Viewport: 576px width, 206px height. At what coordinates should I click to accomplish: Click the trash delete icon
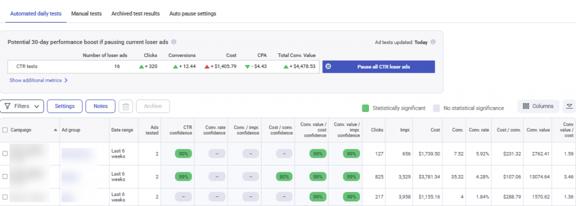click(125, 107)
